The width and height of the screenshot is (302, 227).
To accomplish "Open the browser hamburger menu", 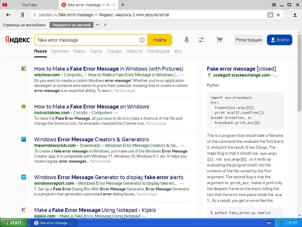I will 274,5.
